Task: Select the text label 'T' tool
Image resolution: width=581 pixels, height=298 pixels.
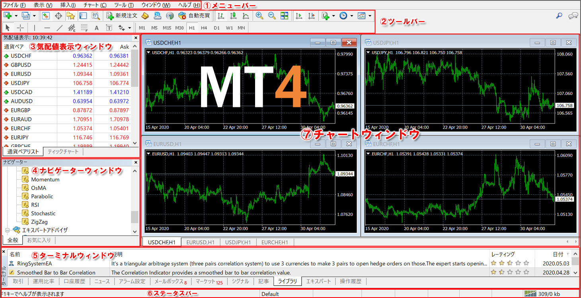Action: click(x=109, y=28)
